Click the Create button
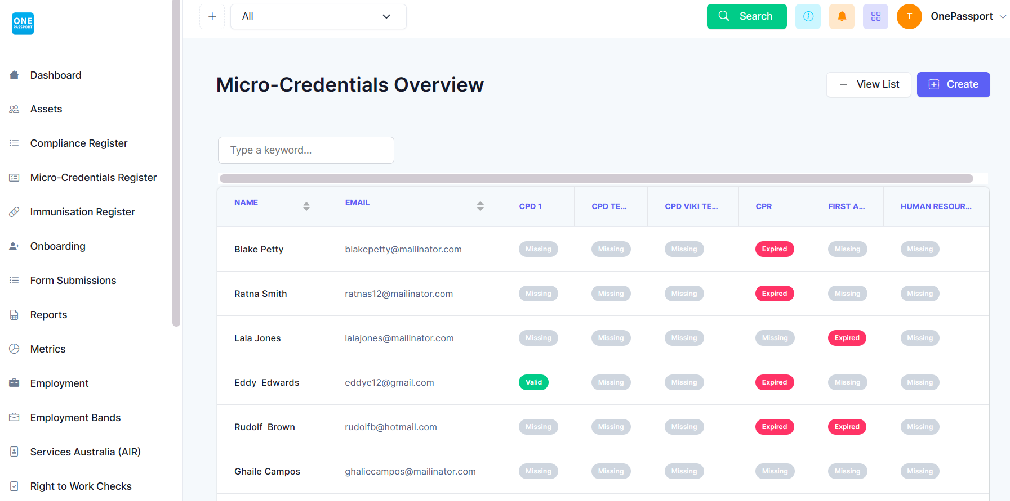 click(x=953, y=84)
